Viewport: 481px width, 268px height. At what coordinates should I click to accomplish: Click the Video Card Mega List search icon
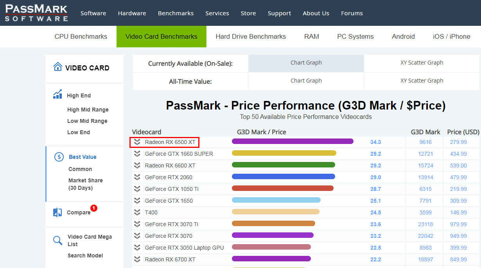tap(57, 240)
